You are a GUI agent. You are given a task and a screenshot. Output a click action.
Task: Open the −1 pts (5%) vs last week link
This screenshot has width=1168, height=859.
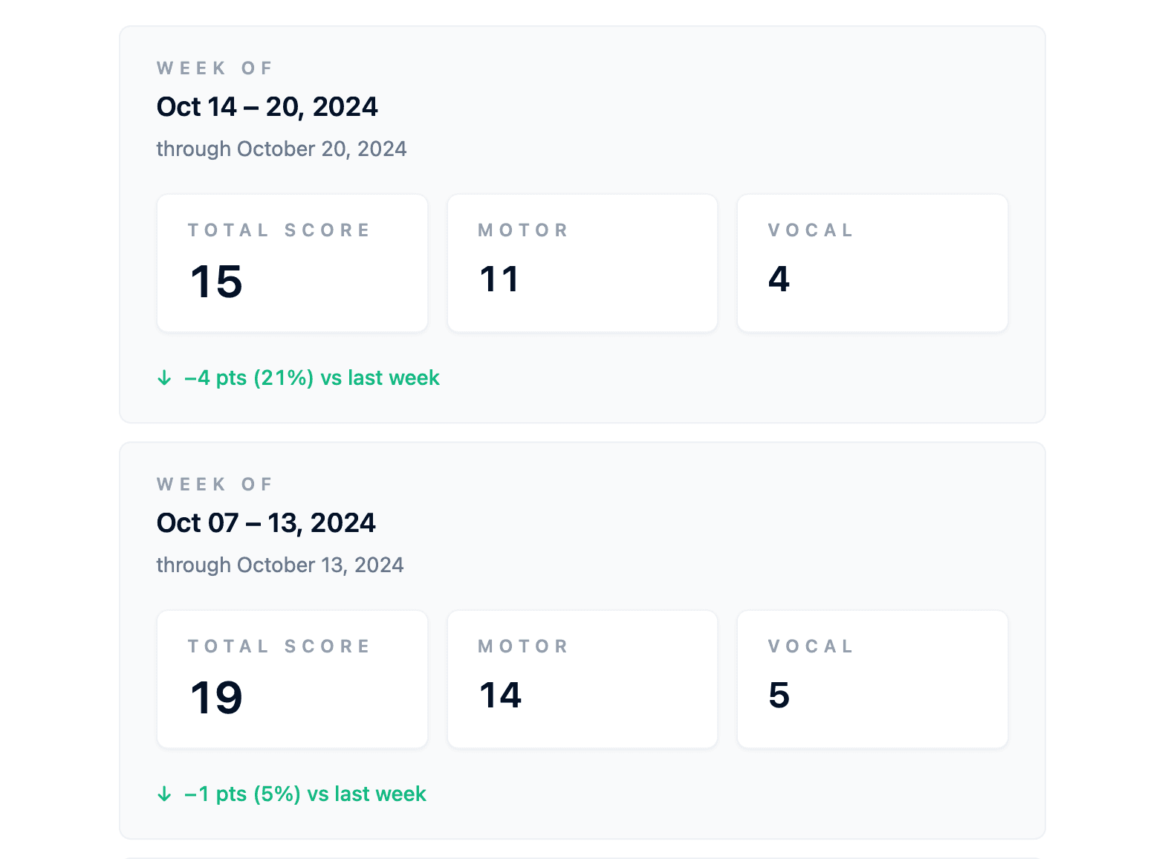click(x=305, y=794)
